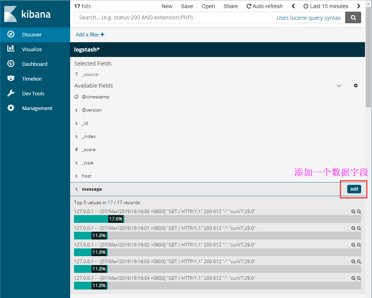This screenshot has height=298, width=372.
Task: Click the clock icon by Last 15 minutes
Action: [306, 7]
